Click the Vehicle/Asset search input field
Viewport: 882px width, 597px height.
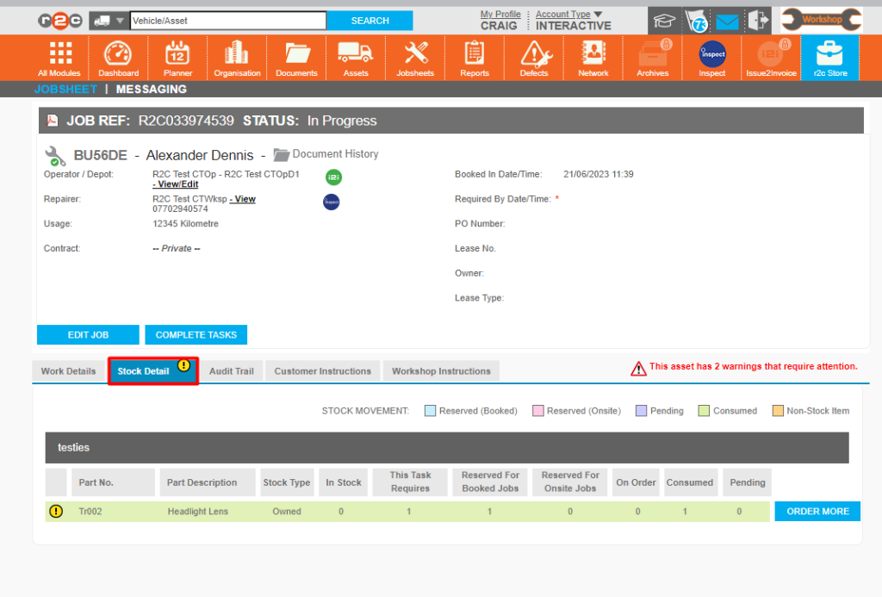(227, 21)
